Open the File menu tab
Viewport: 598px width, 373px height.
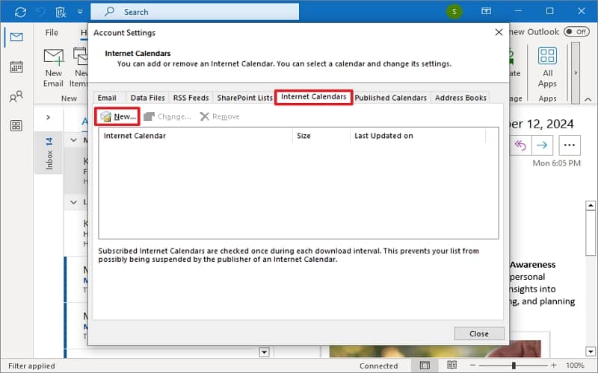coord(52,33)
